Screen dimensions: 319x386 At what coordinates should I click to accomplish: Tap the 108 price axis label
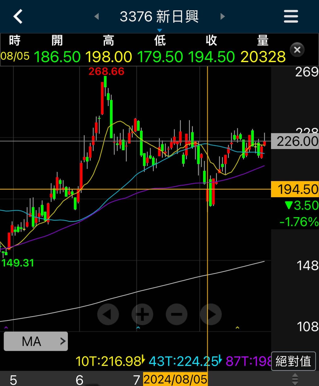tap(307, 327)
